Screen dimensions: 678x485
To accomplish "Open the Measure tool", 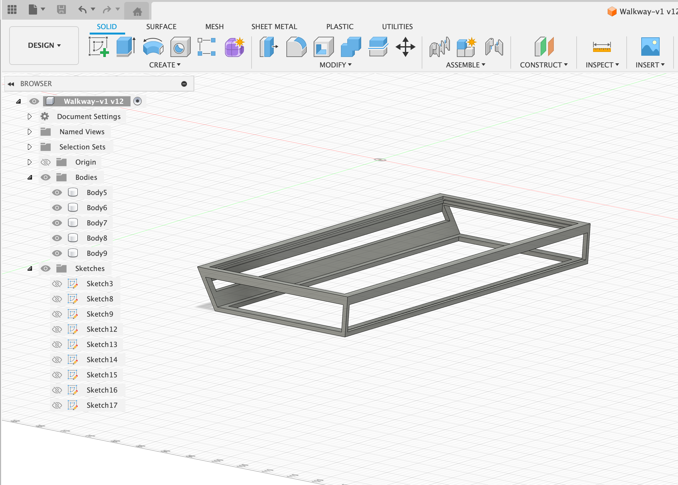I will pyautogui.click(x=601, y=47).
